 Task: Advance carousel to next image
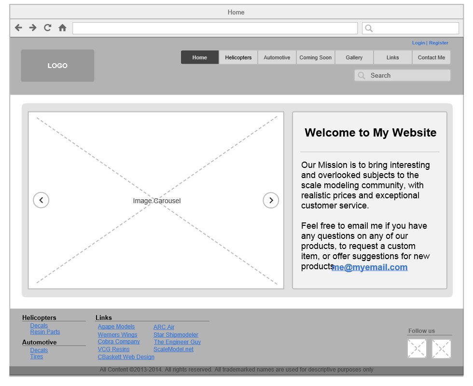[271, 200]
